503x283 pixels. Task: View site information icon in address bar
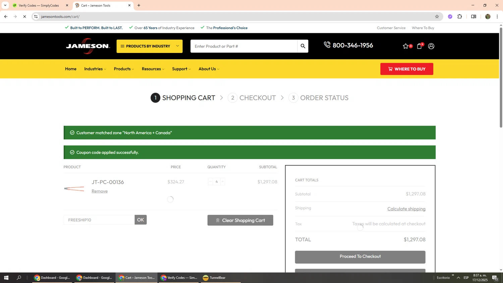pos(36,16)
